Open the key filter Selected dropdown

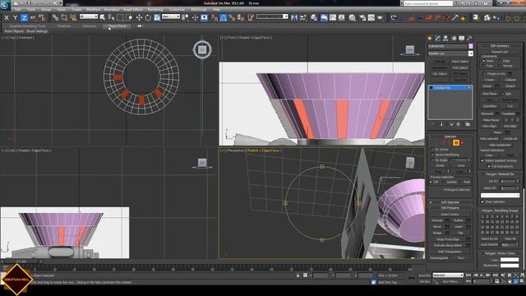pos(448,275)
